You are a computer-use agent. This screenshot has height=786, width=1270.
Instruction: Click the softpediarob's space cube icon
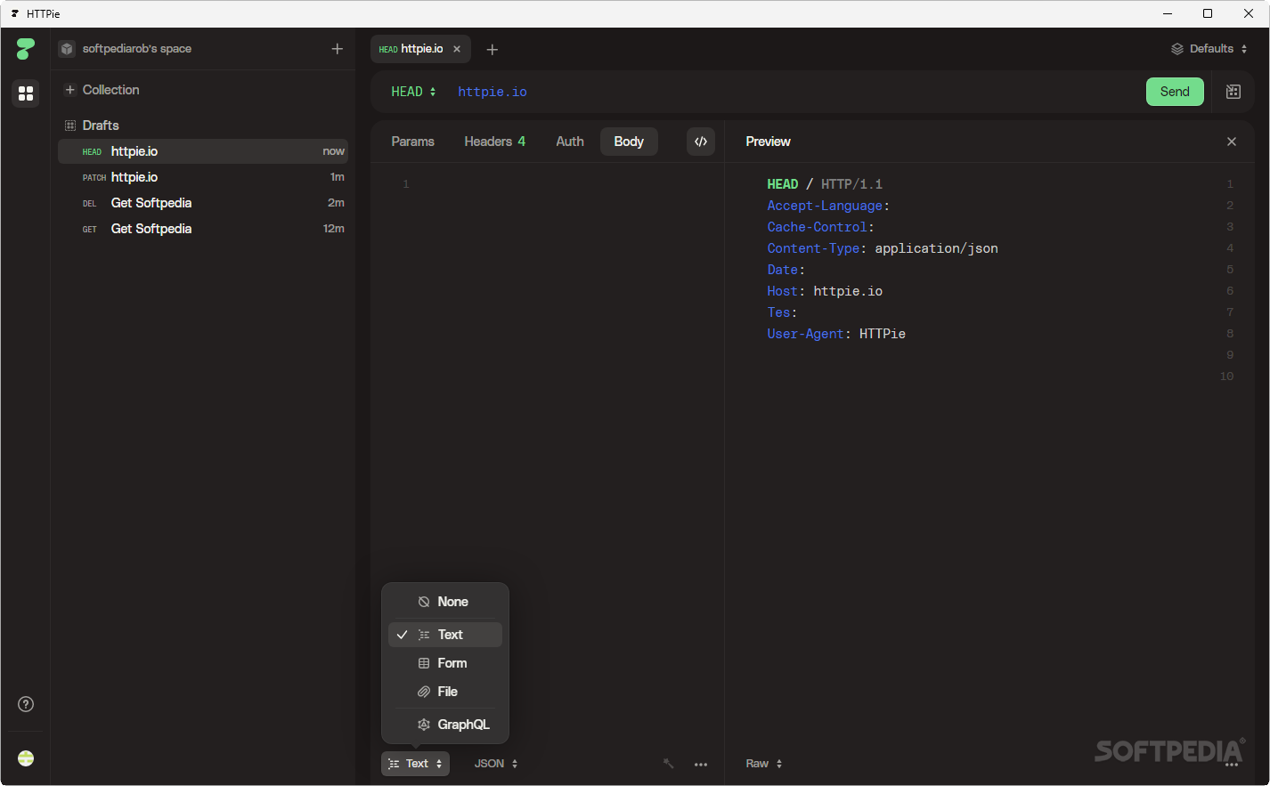point(67,49)
